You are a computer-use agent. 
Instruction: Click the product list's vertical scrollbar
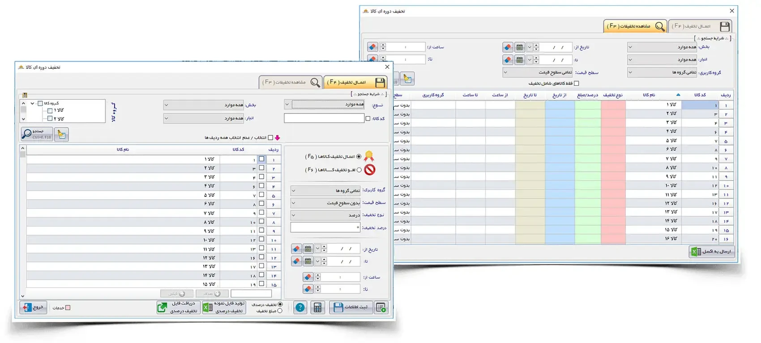point(23,223)
